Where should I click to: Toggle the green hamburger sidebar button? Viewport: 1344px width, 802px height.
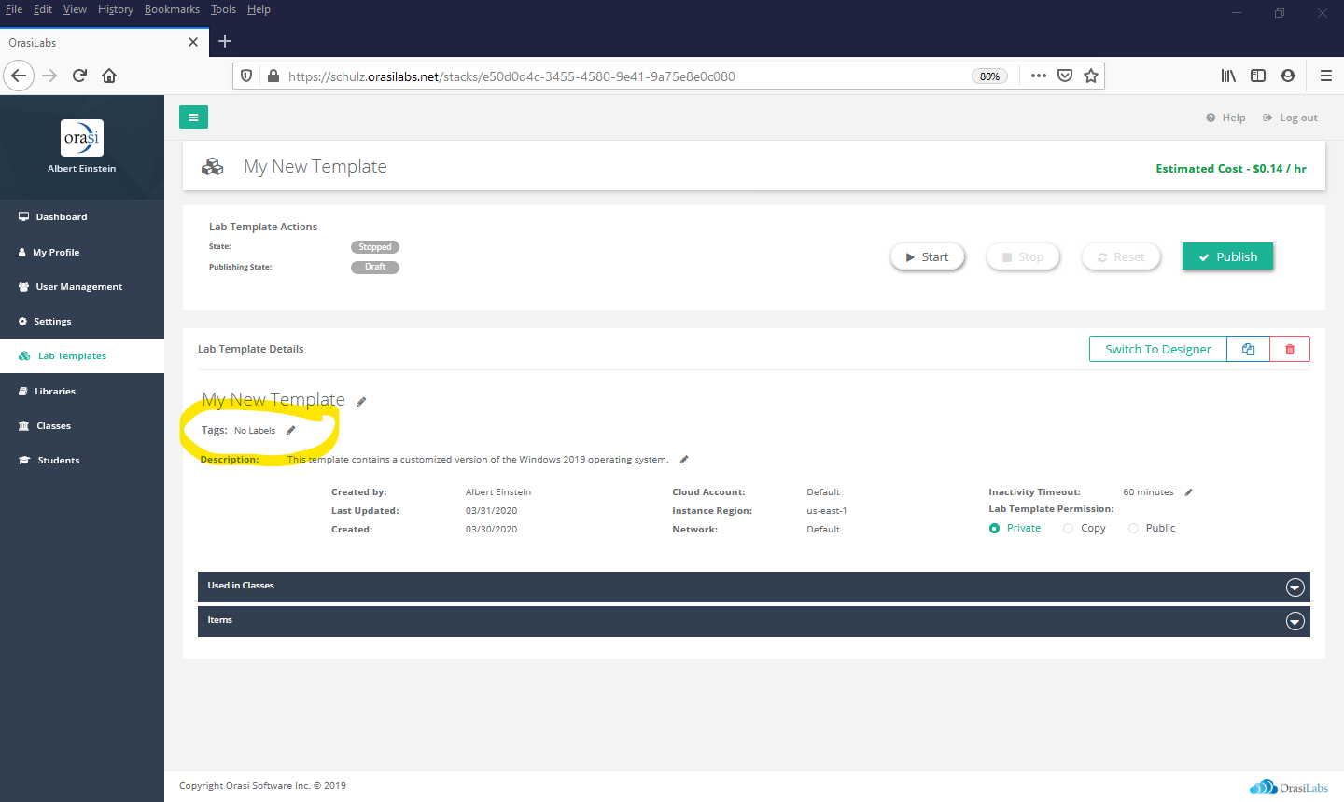point(193,117)
